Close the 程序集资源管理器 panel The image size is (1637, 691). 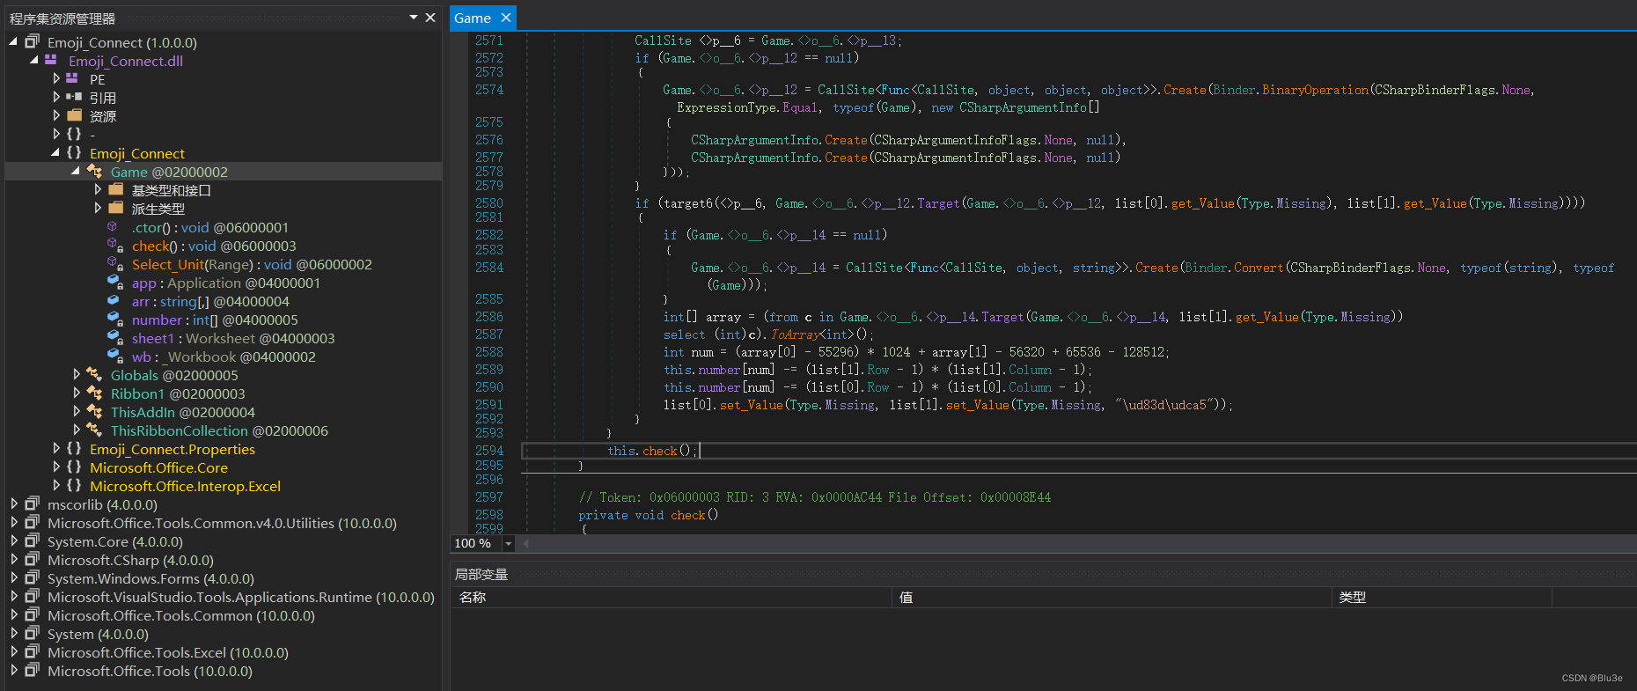tap(430, 18)
